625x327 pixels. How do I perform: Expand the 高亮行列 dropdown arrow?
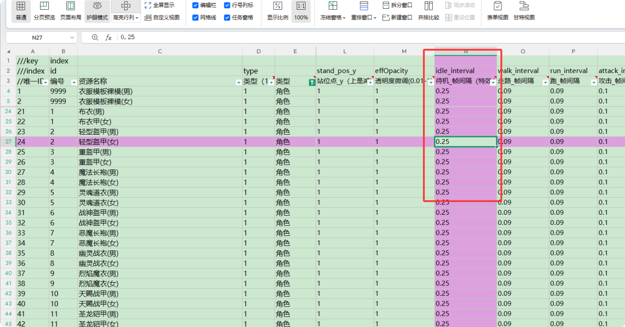[x=137, y=18]
